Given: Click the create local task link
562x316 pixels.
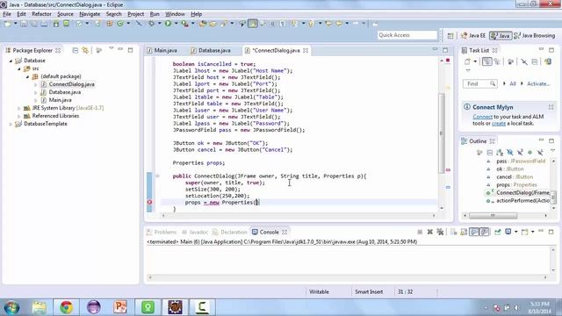Looking at the screenshot, I should pos(499,123).
